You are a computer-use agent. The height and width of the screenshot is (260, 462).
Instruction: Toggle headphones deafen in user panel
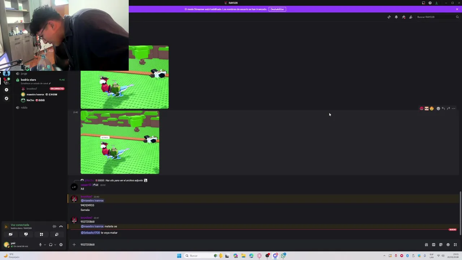point(51,244)
